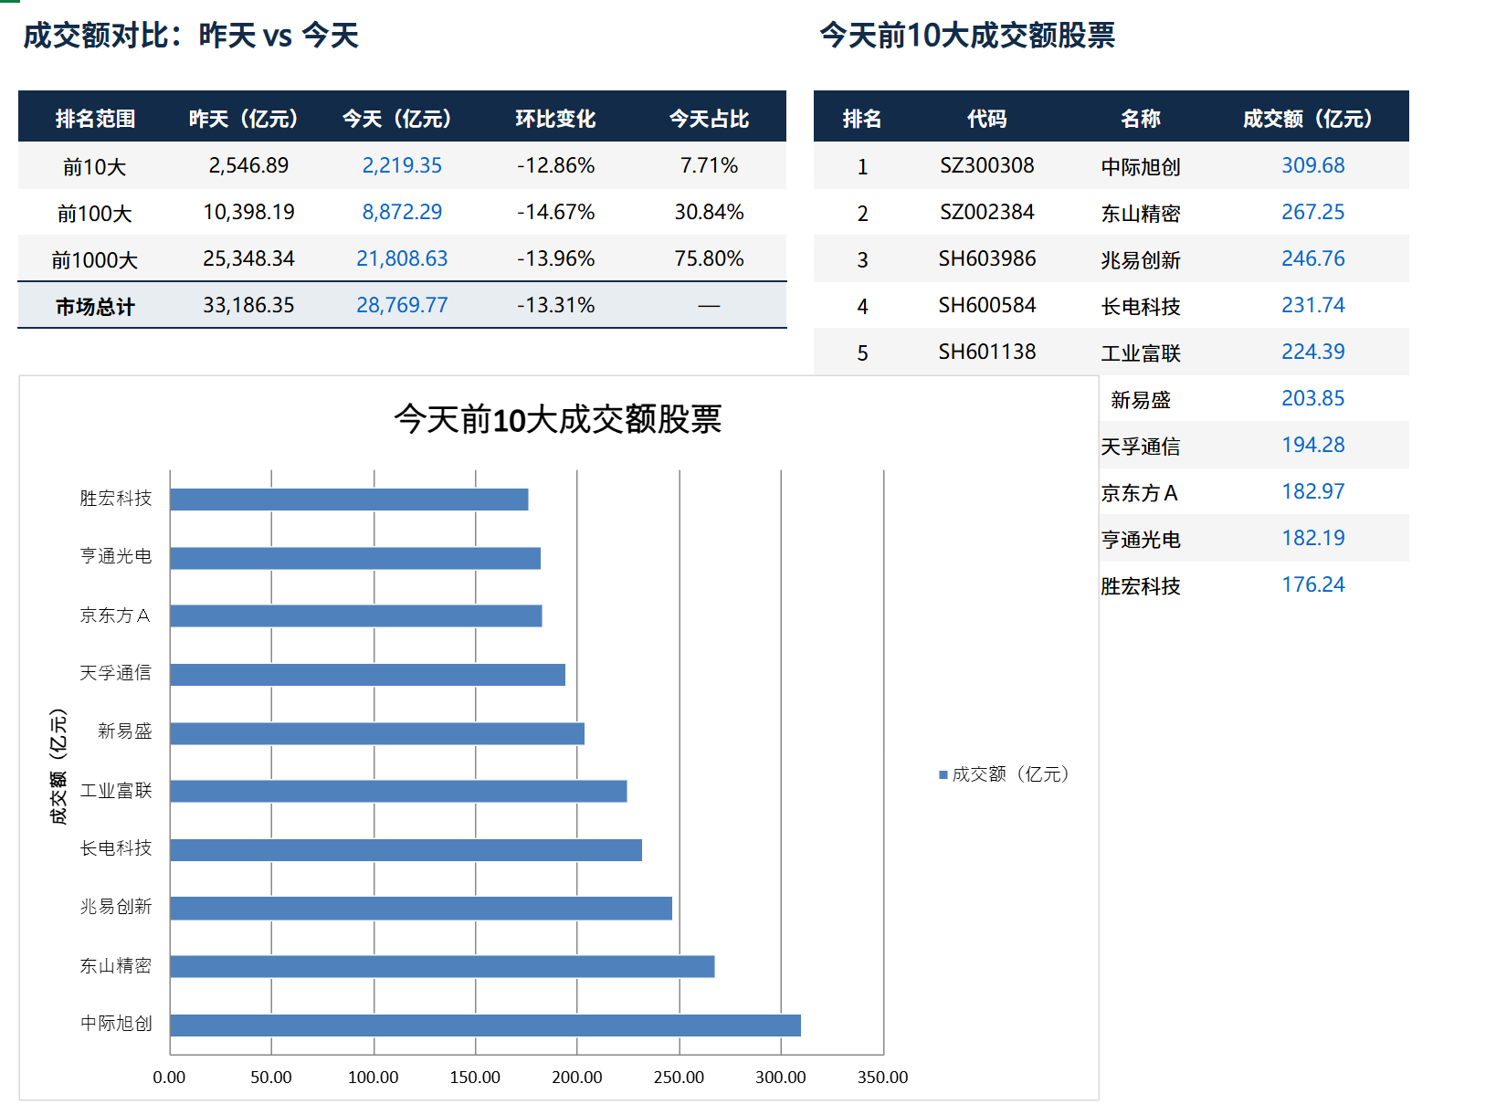Select the cell 前100大
The image size is (1496, 1115).
point(95,213)
